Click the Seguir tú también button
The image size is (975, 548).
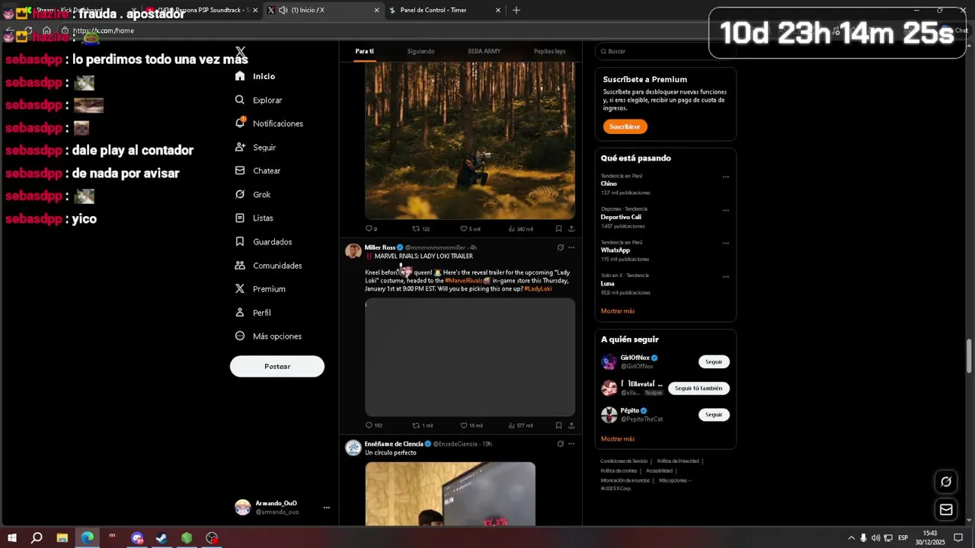698,388
